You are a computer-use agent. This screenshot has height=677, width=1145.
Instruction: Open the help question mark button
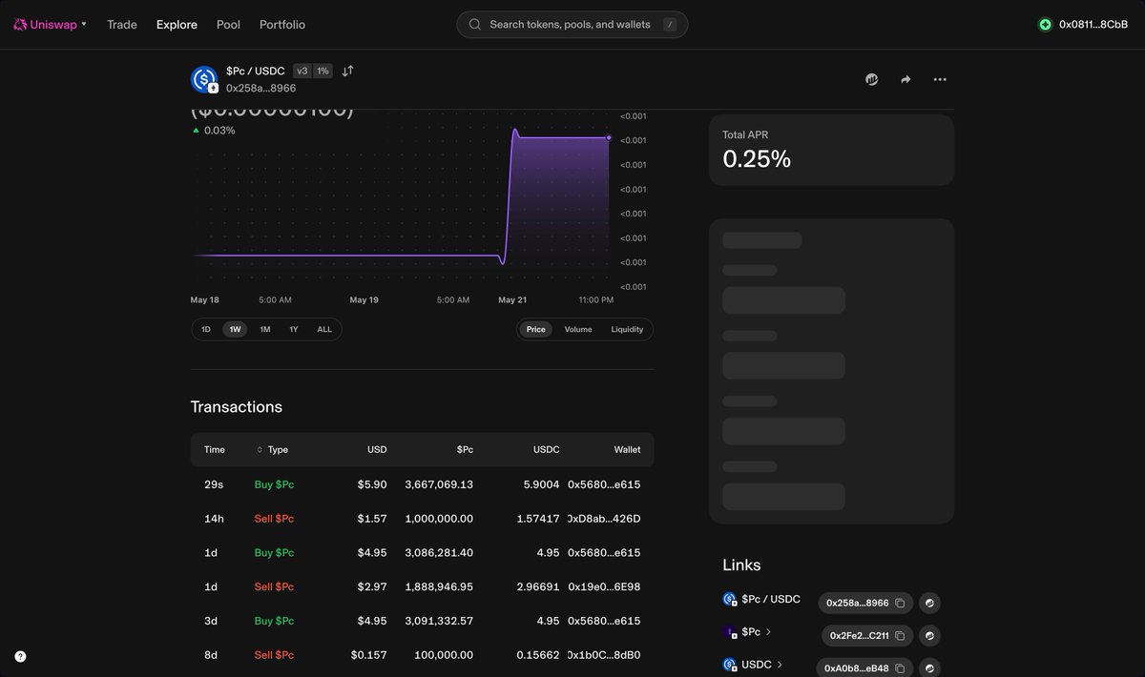20,656
